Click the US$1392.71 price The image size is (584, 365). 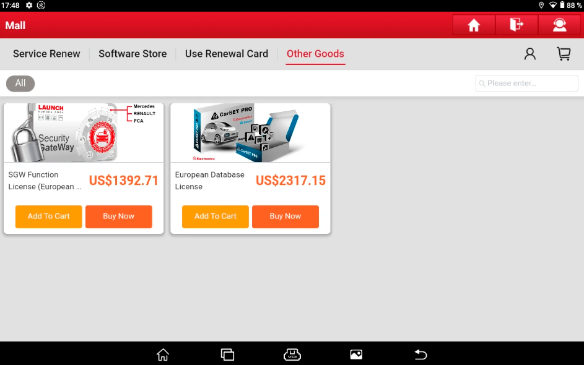pyautogui.click(x=124, y=181)
